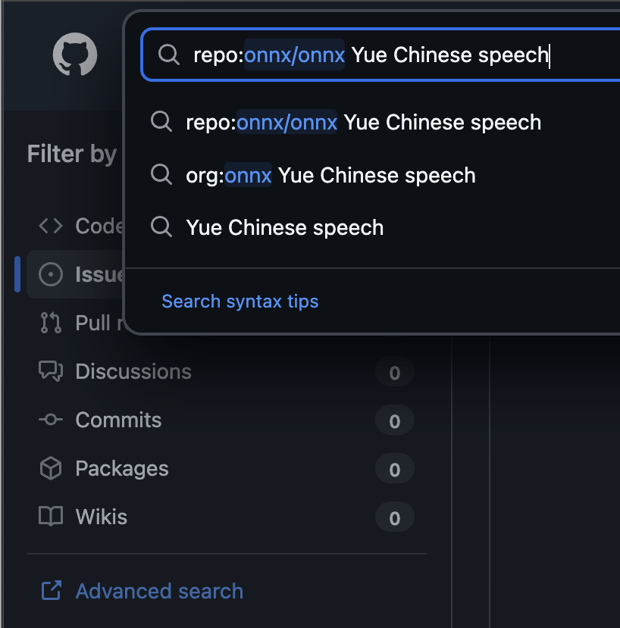The image size is (620, 628).
Task: Click the magnifier icon in the search field
Action: [168, 55]
